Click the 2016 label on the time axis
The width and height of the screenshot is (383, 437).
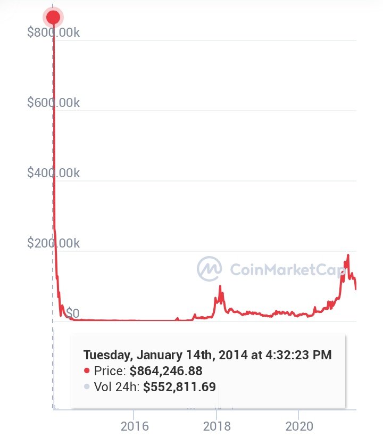[x=135, y=426]
